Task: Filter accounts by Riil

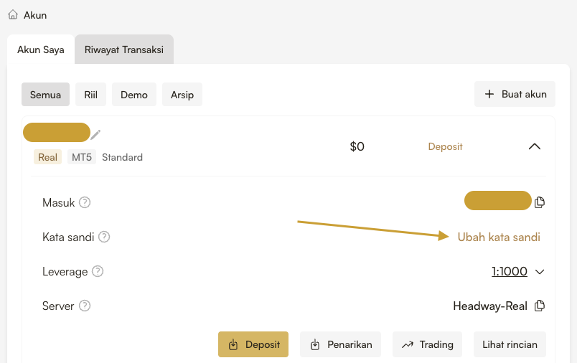Action: pos(90,94)
